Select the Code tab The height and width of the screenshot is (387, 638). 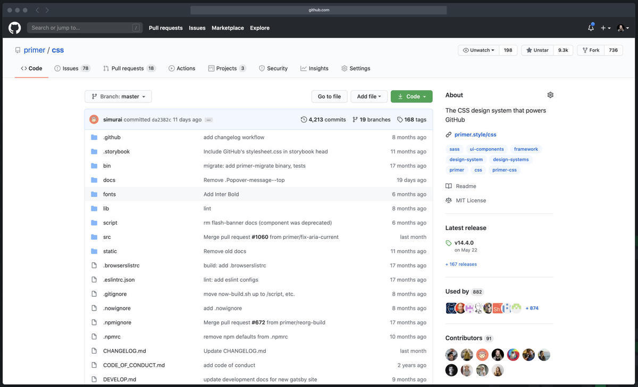coord(31,68)
